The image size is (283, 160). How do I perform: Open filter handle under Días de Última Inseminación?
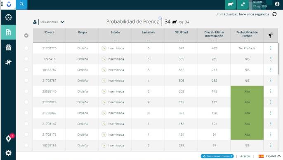click(214, 40)
